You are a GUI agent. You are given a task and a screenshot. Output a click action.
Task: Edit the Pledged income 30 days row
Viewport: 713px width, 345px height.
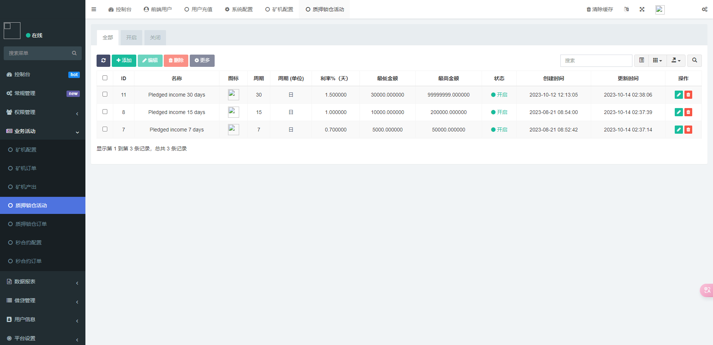678,95
